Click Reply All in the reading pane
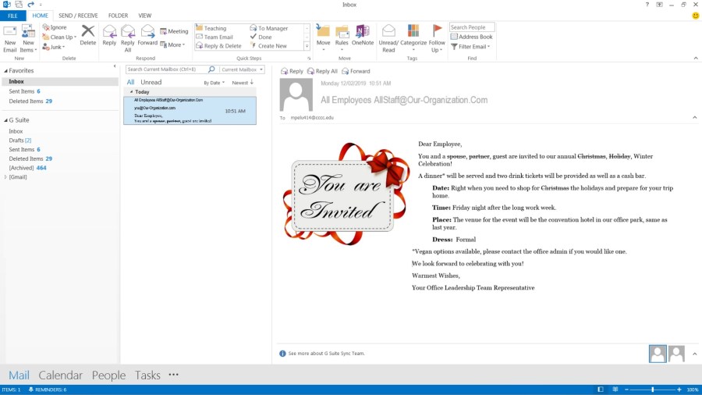The height and width of the screenshot is (395, 702). (x=322, y=71)
